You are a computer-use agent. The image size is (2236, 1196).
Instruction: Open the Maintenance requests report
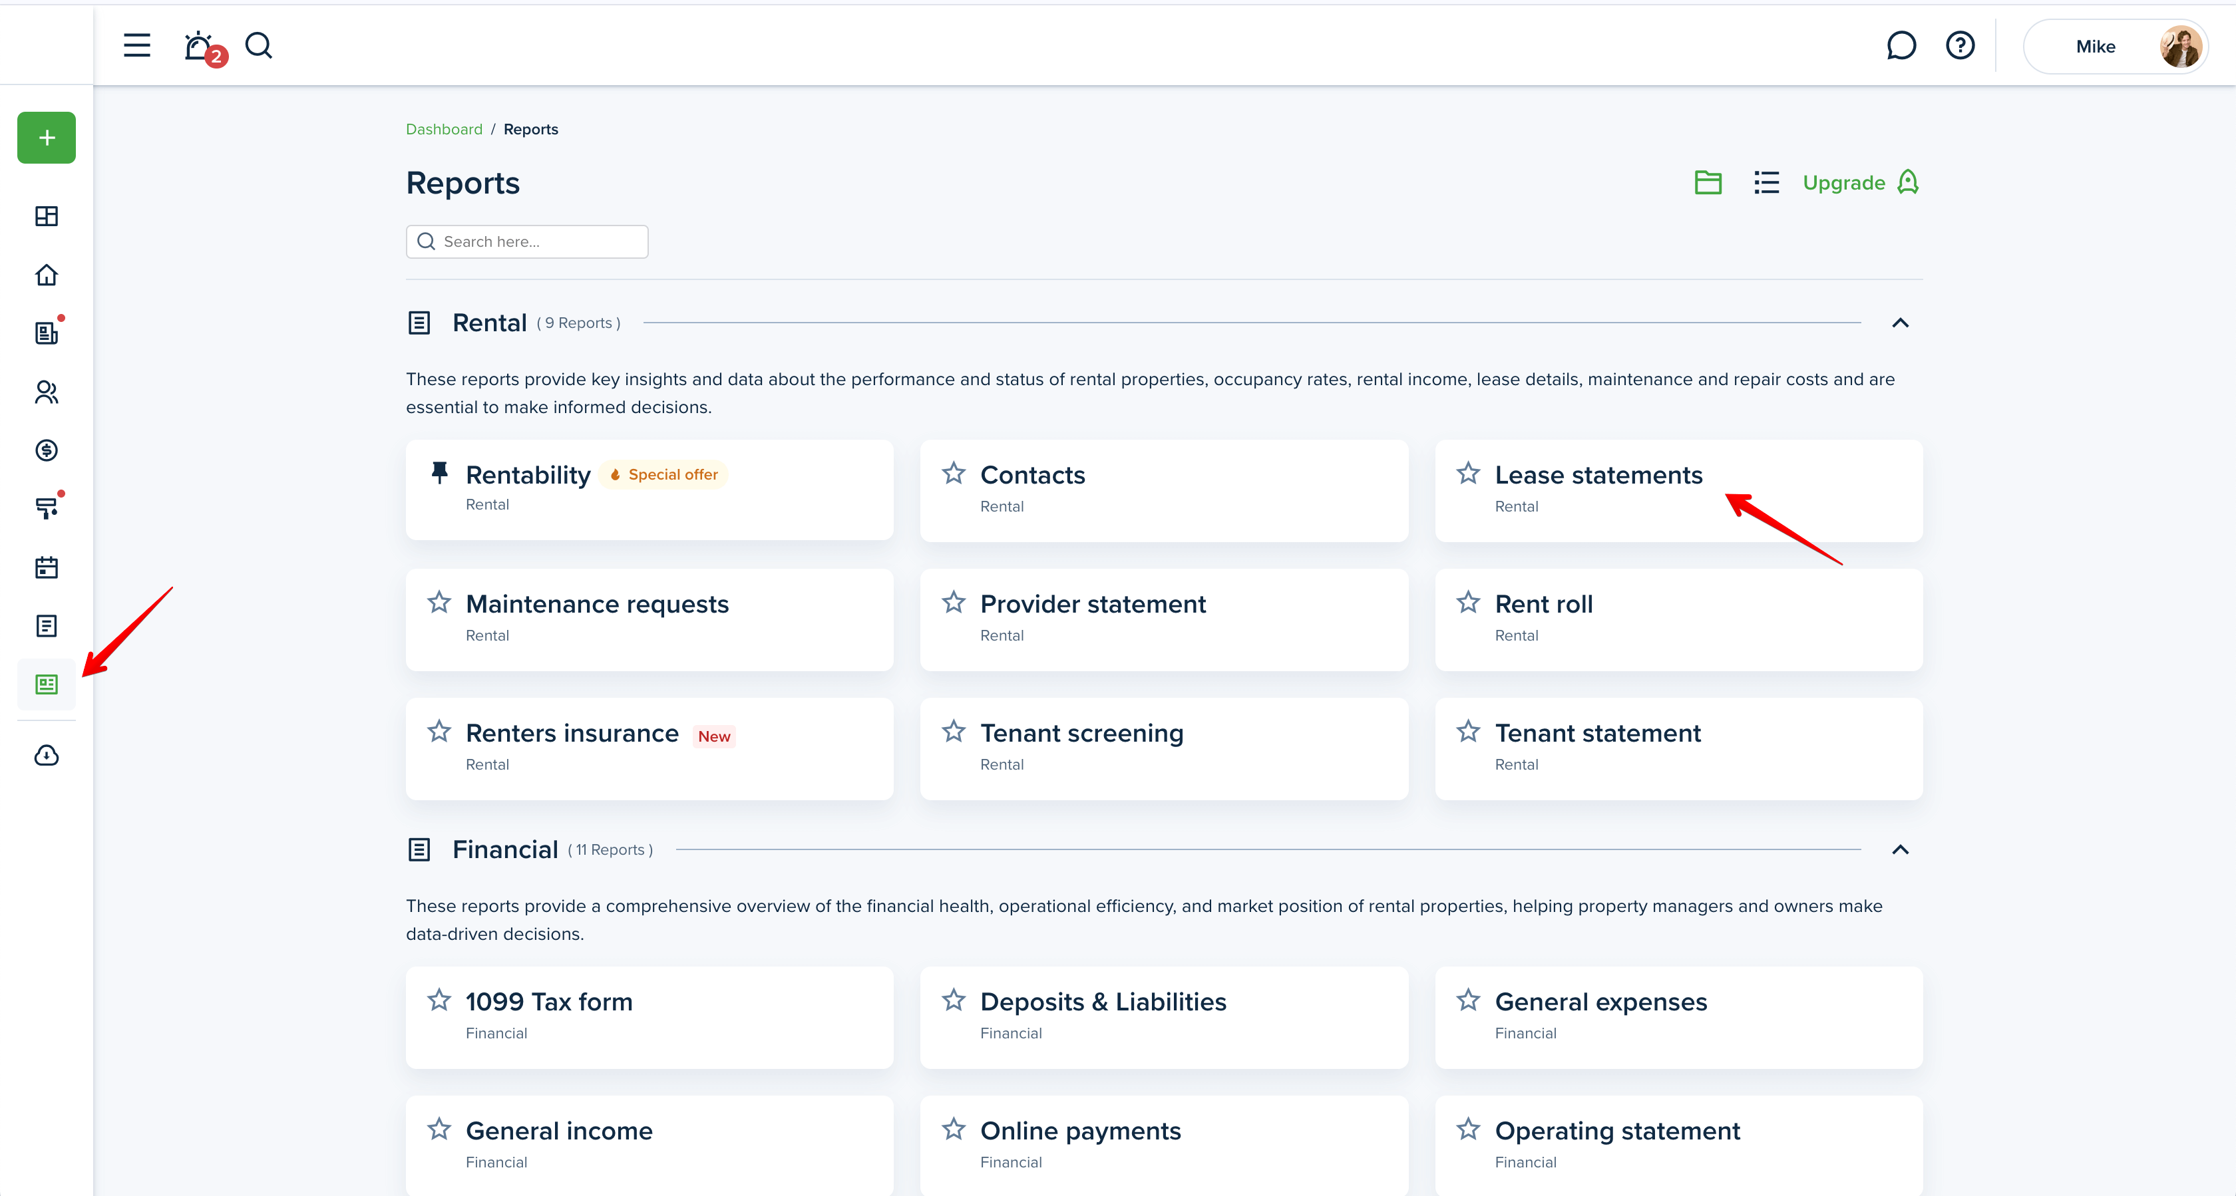(x=650, y=620)
